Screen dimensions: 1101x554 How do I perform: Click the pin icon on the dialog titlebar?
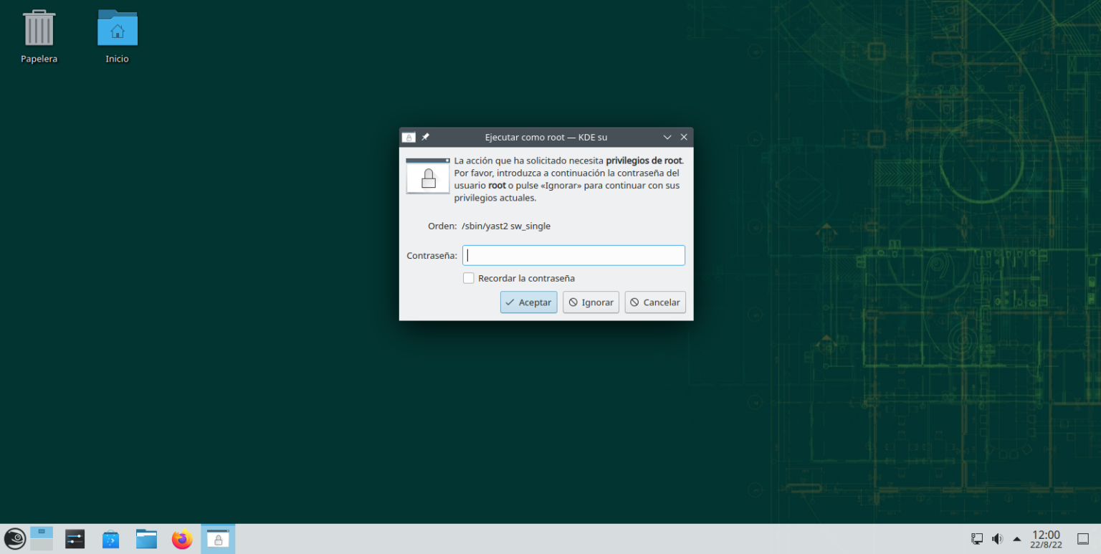pyautogui.click(x=426, y=137)
